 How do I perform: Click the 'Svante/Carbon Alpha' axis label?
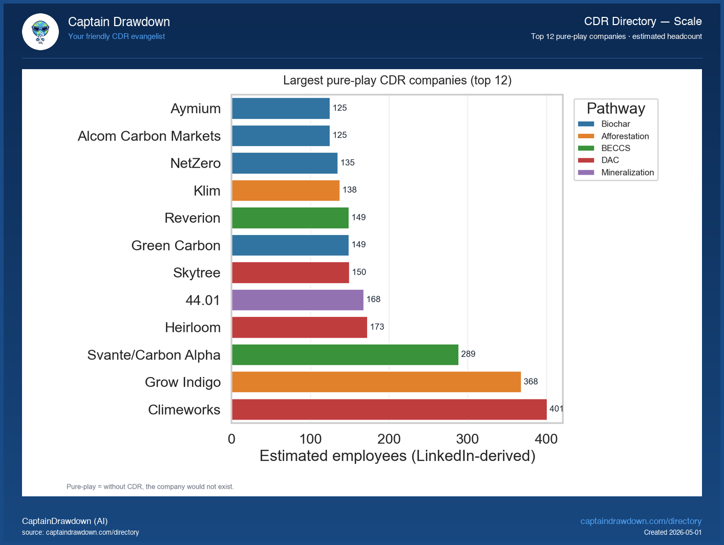pos(154,355)
